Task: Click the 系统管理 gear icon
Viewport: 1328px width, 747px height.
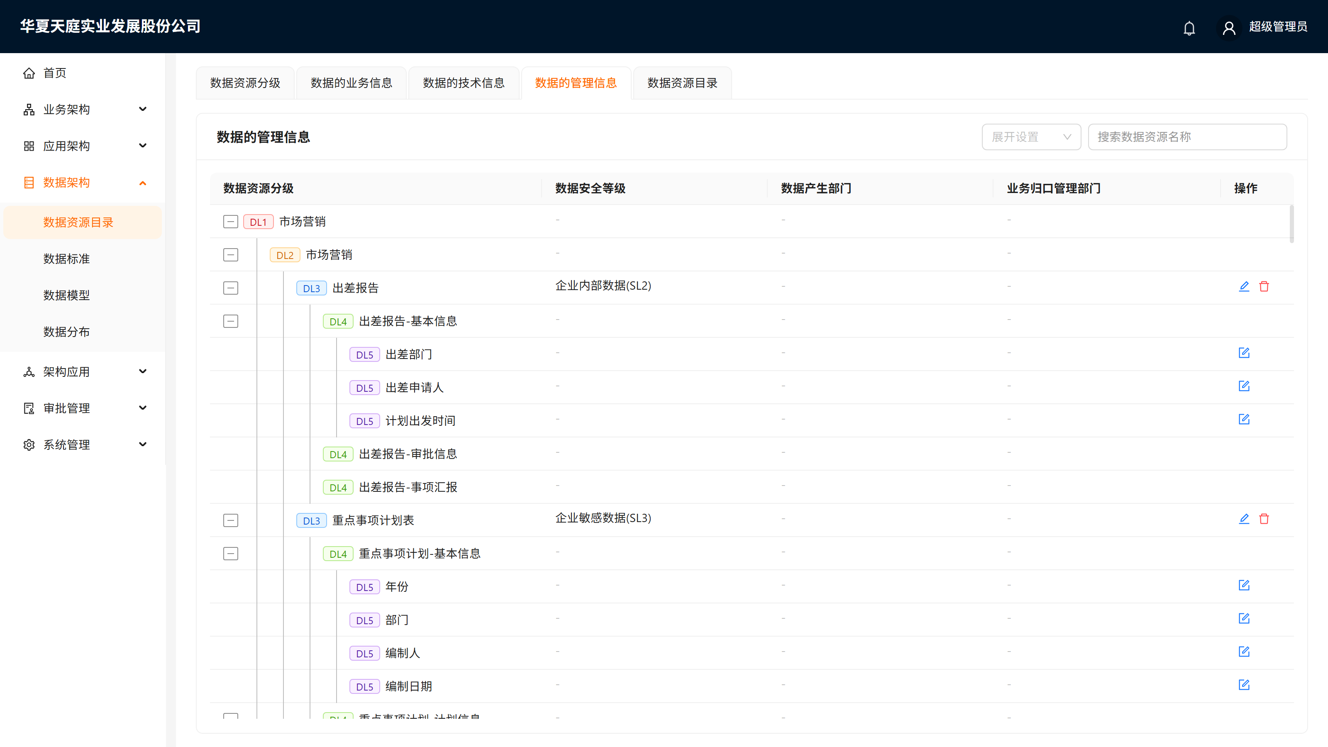Action: click(x=29, y=444)
